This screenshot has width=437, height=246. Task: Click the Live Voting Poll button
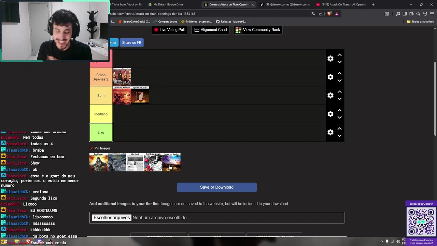point(169,30)
